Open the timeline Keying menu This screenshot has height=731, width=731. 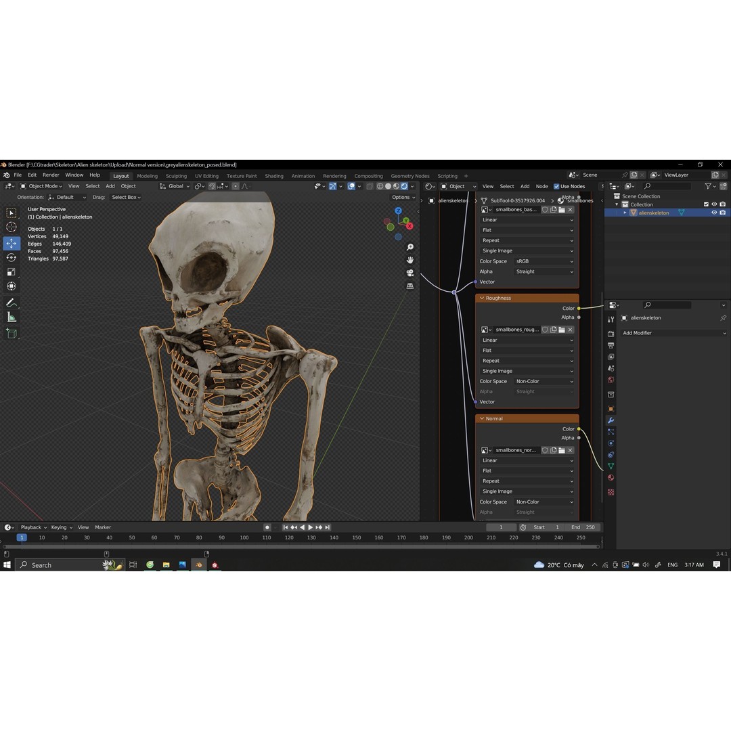tap(61, 527)
